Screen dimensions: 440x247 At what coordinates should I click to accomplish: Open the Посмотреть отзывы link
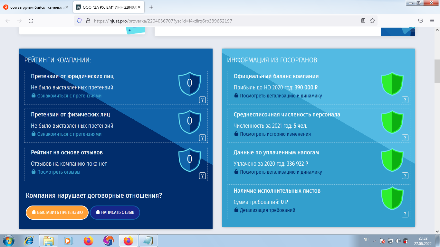tap(59, 172)
